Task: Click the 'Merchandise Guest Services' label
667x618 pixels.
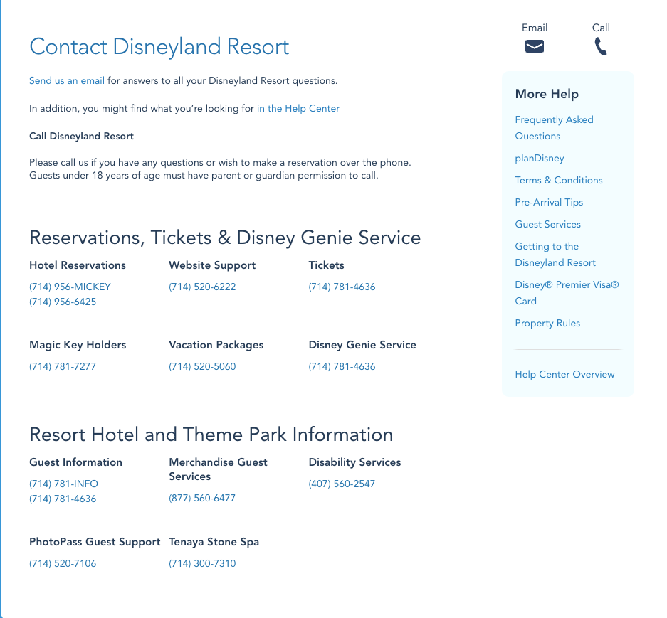Action: [x=219, y=469]
